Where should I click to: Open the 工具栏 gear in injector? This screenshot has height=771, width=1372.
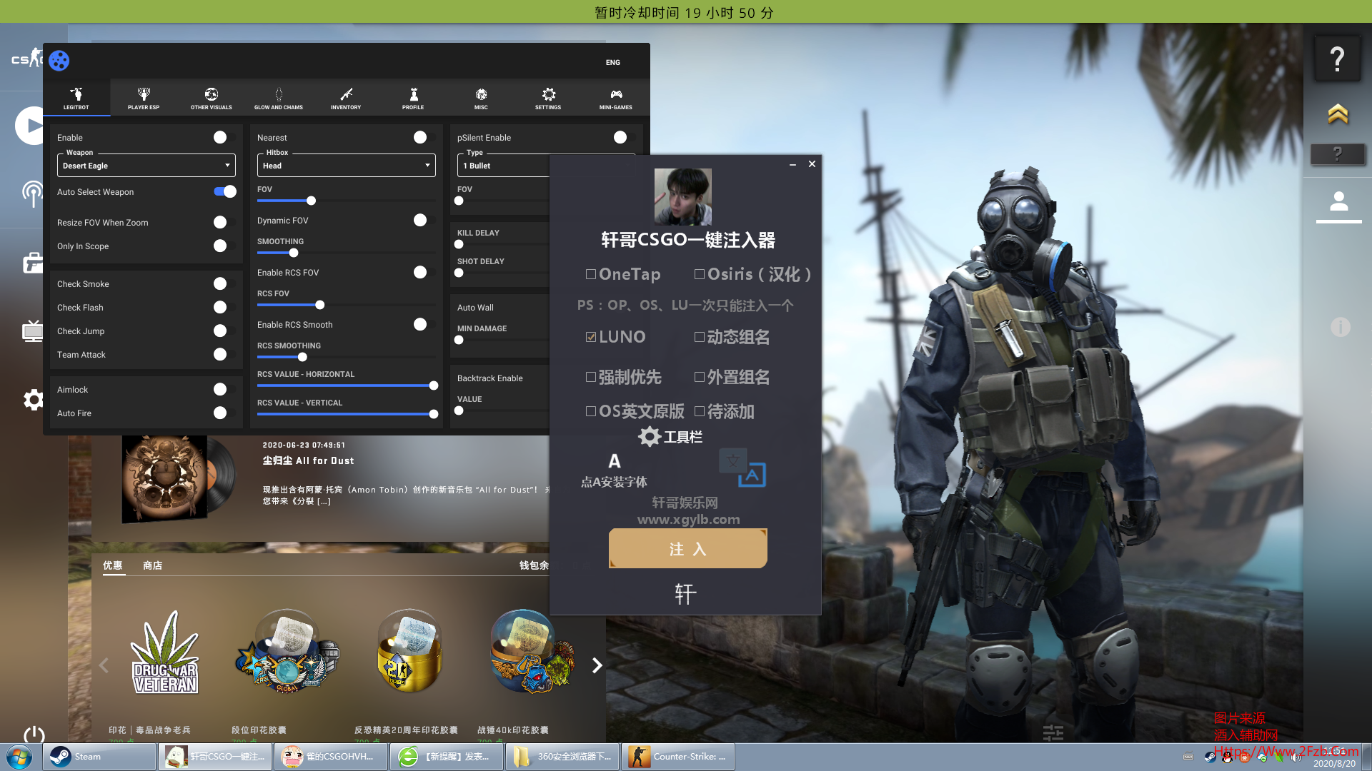650,436
